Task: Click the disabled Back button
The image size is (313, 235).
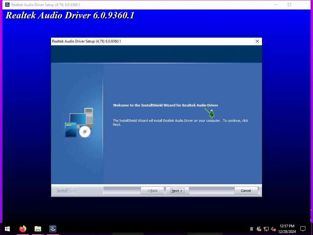Action: pyautogui.click(x=152, y=191)
